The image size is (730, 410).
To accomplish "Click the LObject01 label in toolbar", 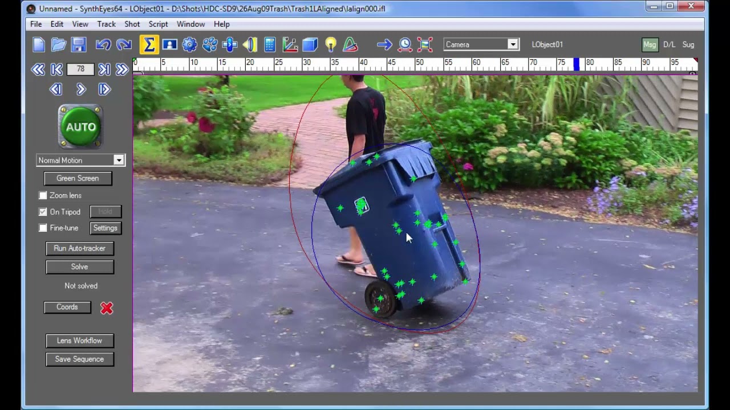I will (547, 44).
